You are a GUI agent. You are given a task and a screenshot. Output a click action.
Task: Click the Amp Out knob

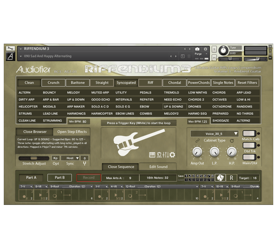(x=197, y=152)
